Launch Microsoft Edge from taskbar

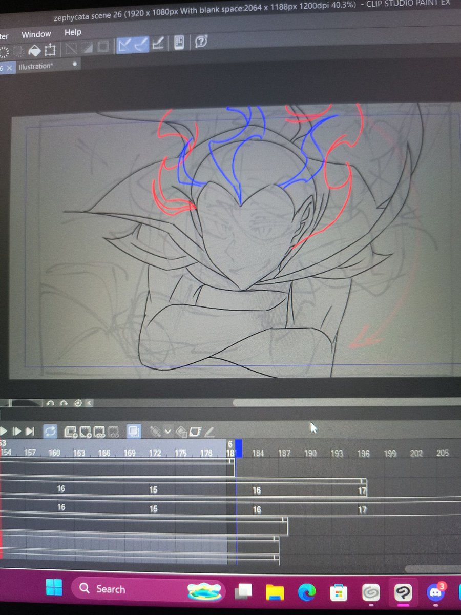[307, 593]
